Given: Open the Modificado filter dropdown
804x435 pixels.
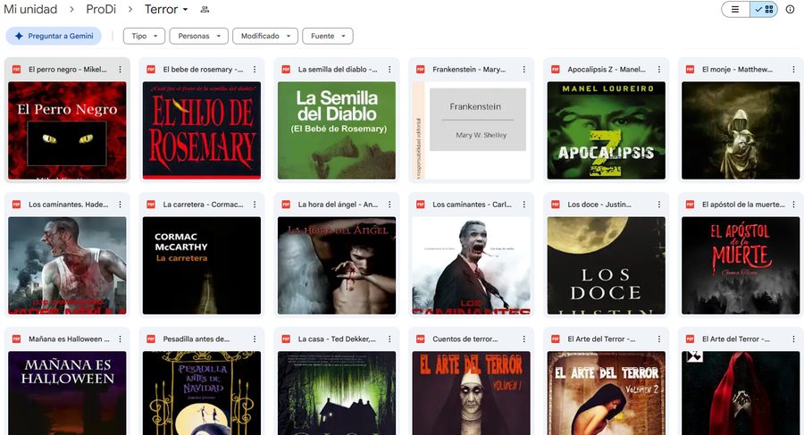Looking at the screenshot, I should 265,36.
